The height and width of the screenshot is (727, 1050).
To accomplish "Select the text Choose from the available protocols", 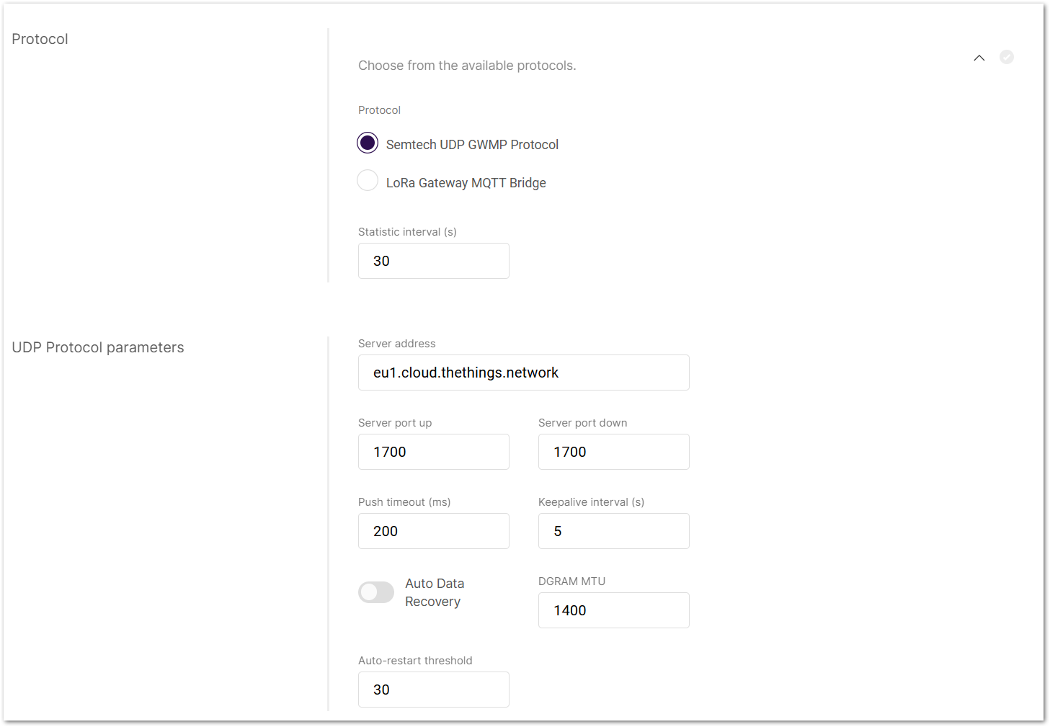I will (467, 65).
